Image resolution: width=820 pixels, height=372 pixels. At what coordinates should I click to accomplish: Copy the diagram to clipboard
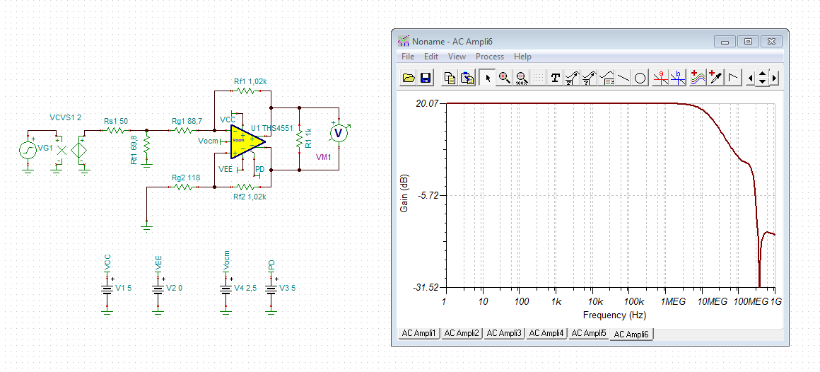[449, 78]
